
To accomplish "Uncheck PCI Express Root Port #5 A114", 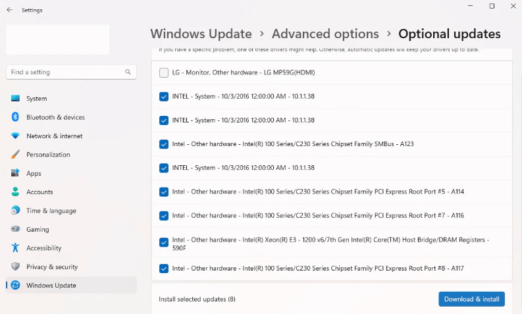I will (164, 192).
